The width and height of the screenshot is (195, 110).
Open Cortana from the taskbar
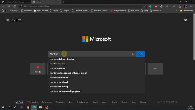coord(15,107)
